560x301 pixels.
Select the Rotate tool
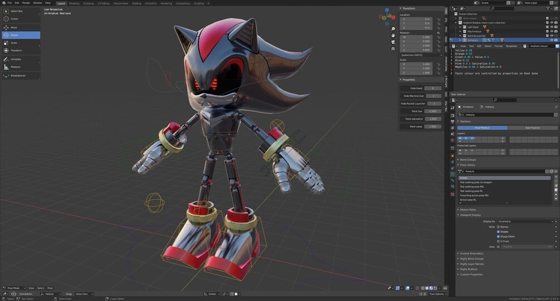click(21, 35)
